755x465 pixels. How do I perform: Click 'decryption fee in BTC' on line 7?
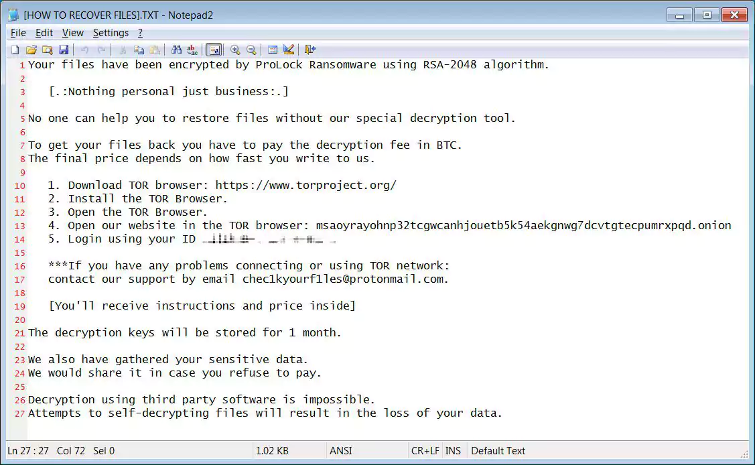[x=386, y=145]
